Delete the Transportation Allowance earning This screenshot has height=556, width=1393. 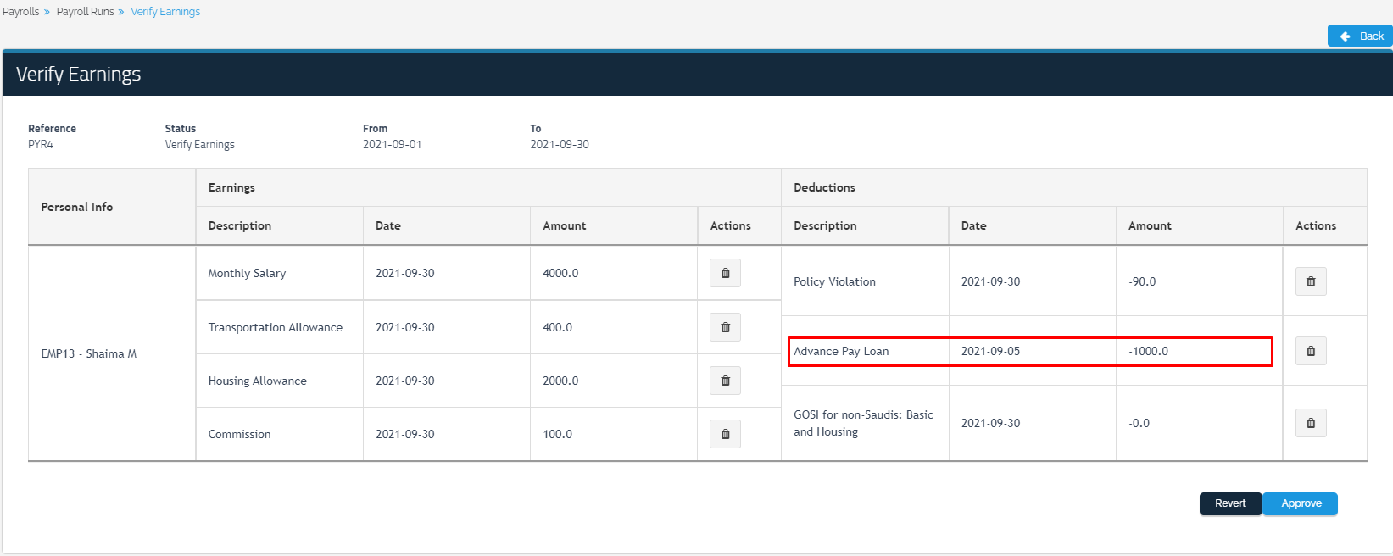(x=725, y=327)
